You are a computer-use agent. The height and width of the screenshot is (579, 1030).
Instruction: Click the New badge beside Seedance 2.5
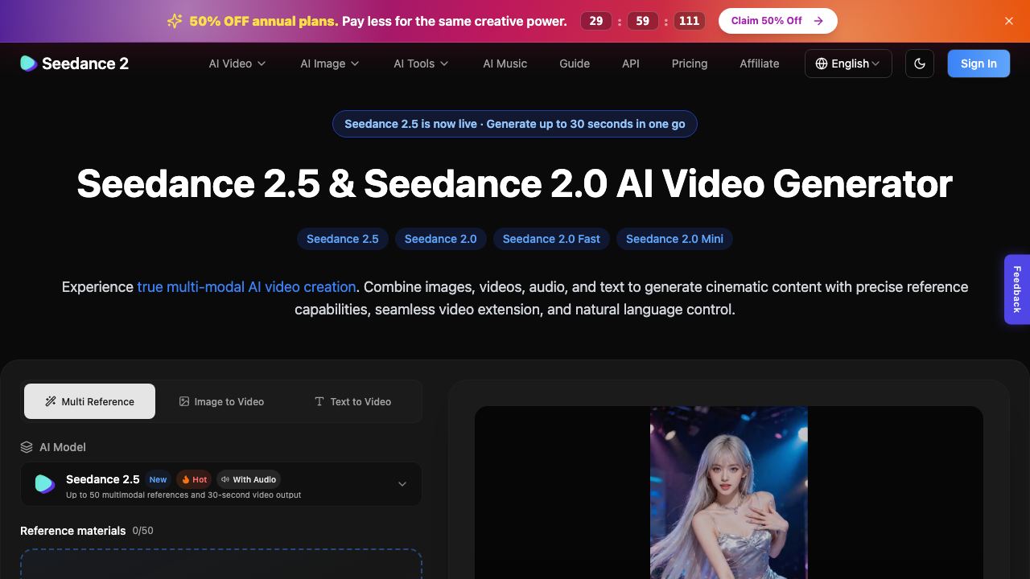click(158, 479)
